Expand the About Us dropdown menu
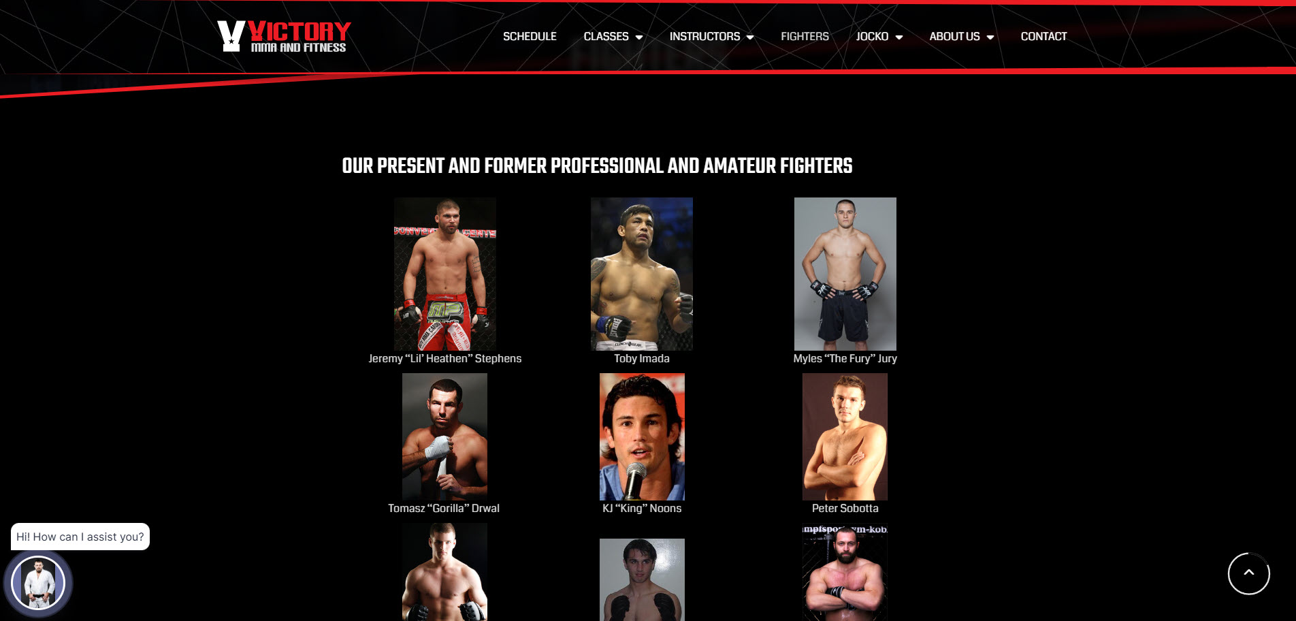Viewport: 1296px width, 621px height. point(961,37)
